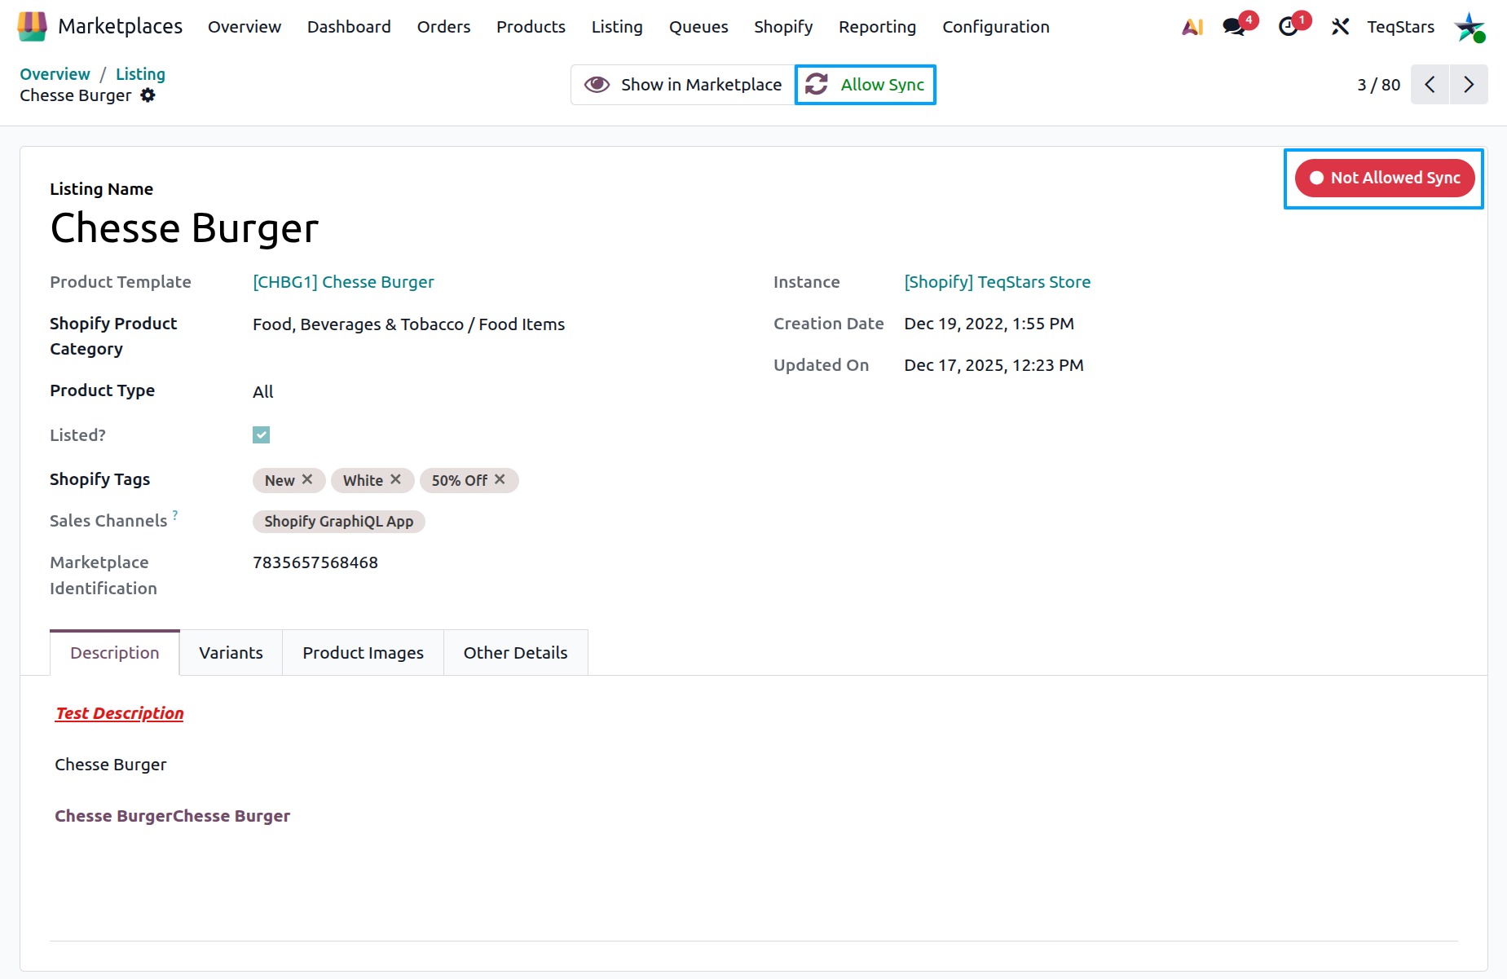The height and width of the screenshot is (979, 1507).
Task: Click the 50% Off tag label
Action: pyautogui.click(x=460, y=481)
